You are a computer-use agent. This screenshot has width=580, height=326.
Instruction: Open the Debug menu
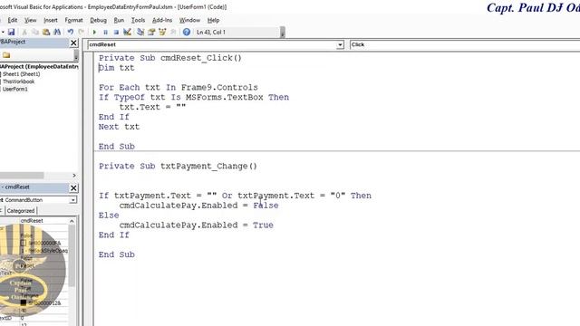(x=98, y=20)
